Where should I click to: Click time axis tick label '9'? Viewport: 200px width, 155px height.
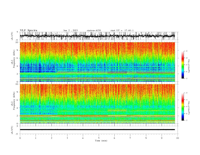[x=162, y=138]
